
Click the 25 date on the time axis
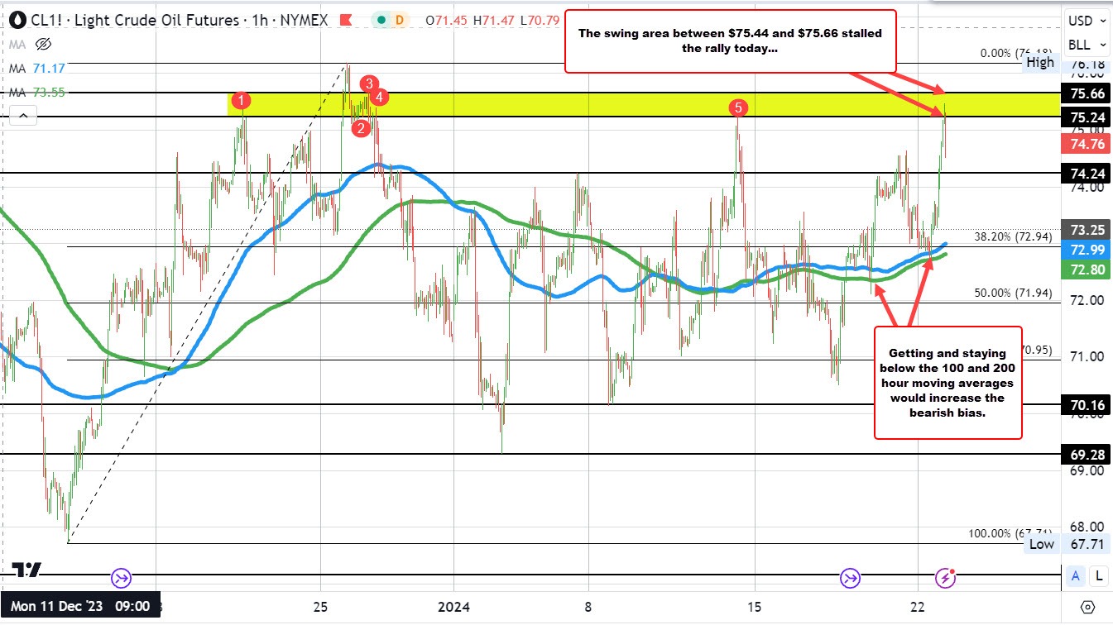pyautogui.click(x=320, y=606)
